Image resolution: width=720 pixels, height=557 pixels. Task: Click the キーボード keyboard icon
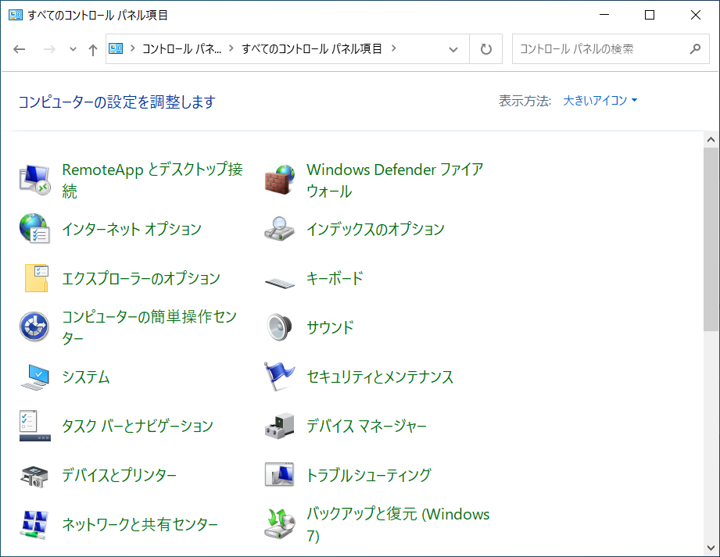pyautogui.click(x=280, y=283)
